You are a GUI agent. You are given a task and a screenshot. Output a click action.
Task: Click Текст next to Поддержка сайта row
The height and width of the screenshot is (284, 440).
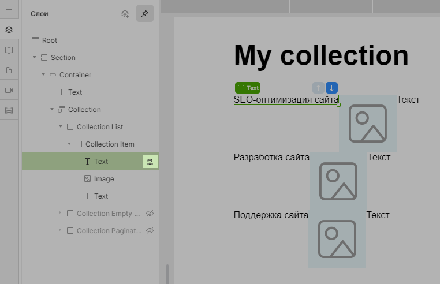click(x=378, y=215)
